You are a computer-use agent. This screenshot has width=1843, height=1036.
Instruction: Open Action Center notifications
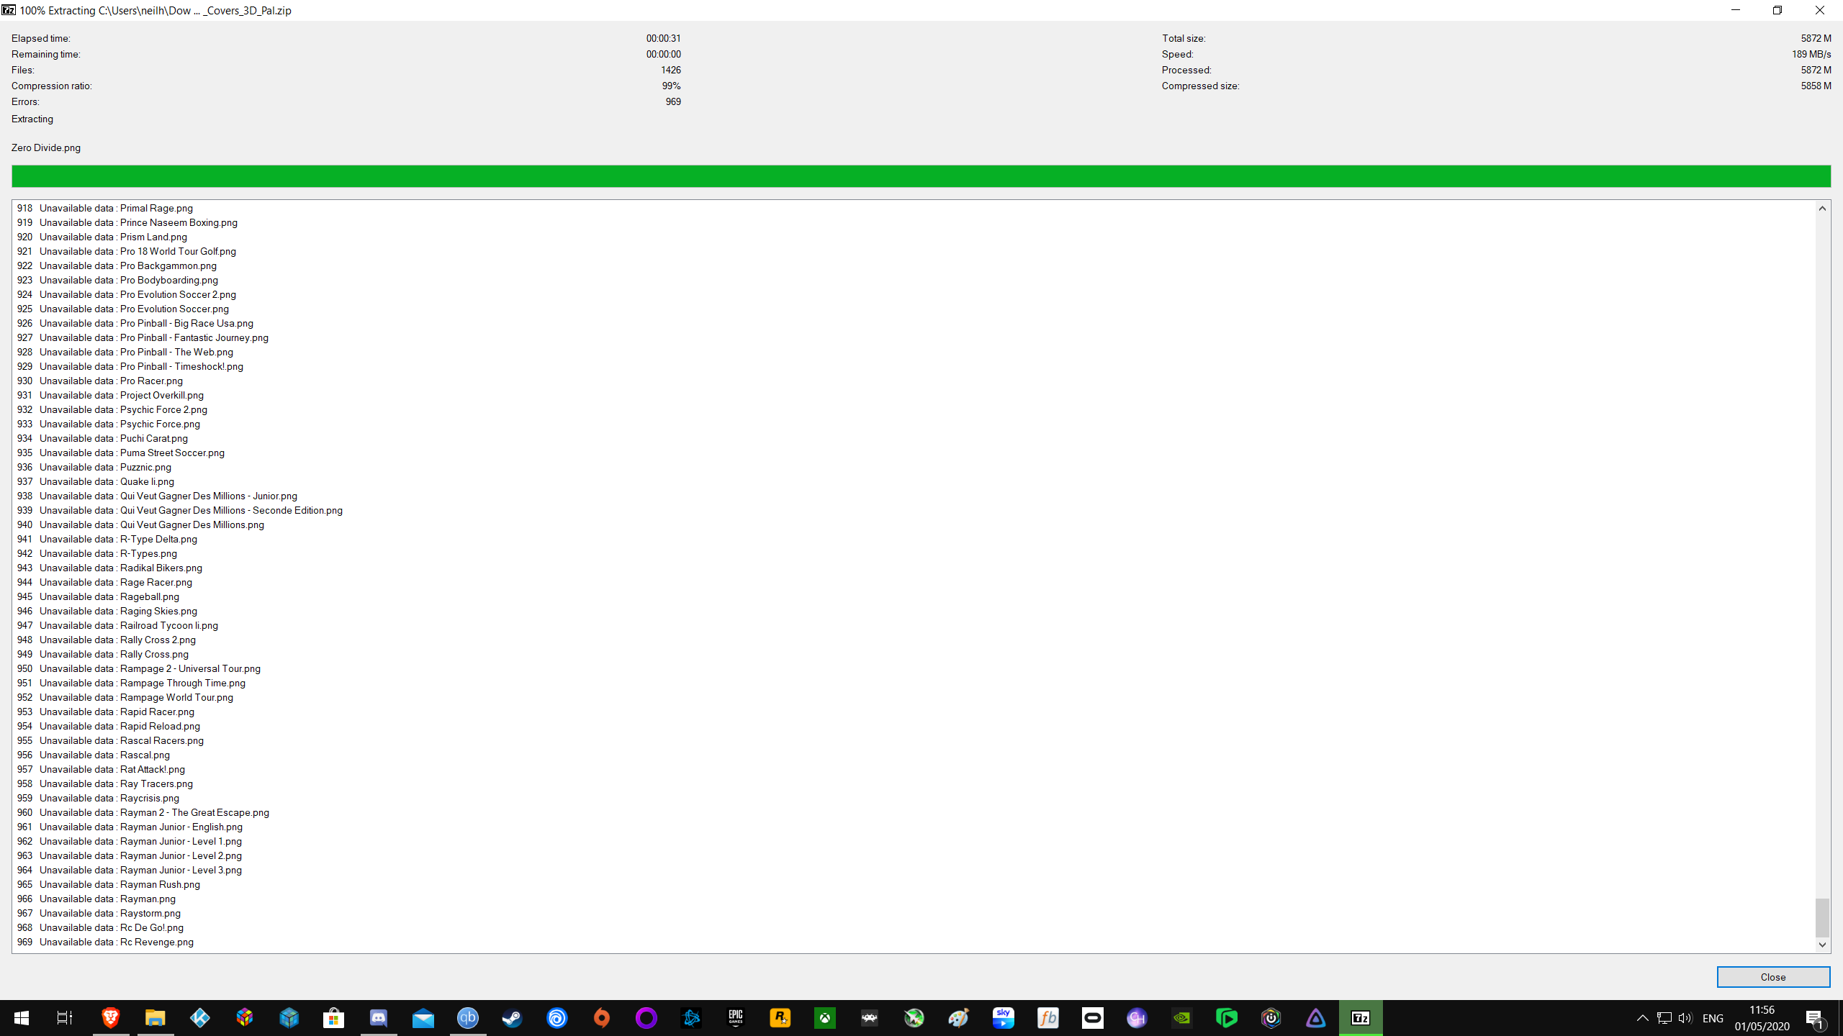1815,1018
